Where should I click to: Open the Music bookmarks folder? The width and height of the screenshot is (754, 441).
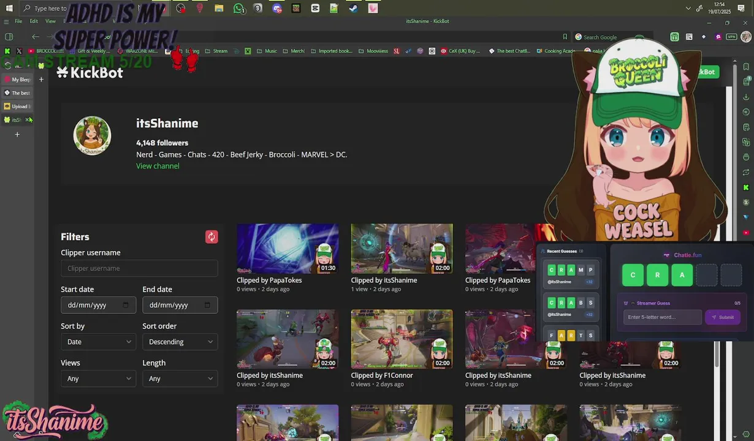tap(267, 51)
